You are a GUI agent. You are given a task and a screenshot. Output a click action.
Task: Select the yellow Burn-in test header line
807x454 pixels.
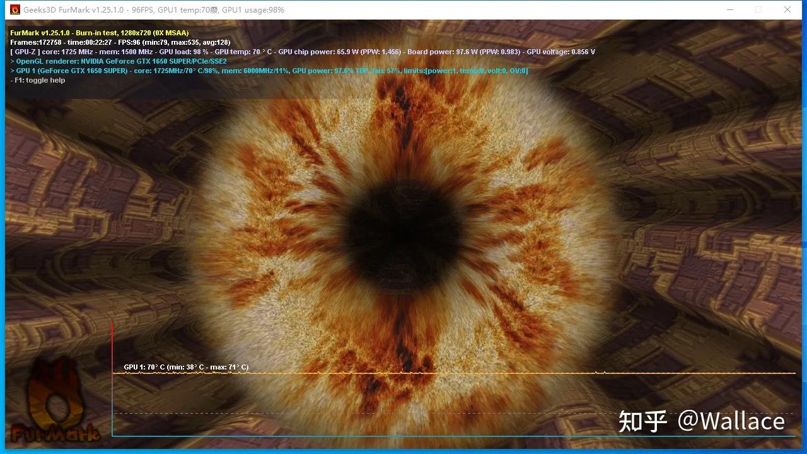[99, 33]
